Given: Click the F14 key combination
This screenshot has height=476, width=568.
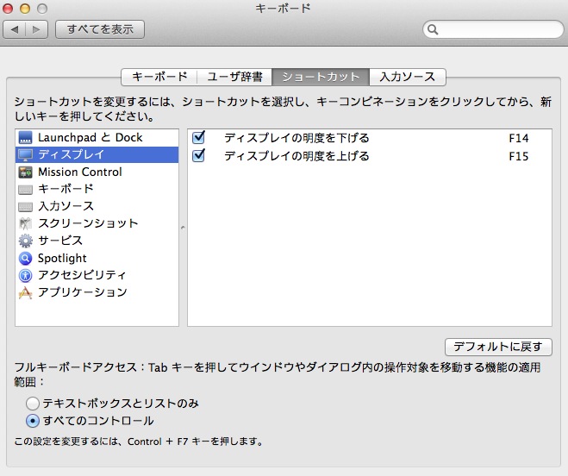Looking at the screenshot, I should [518, 138].
